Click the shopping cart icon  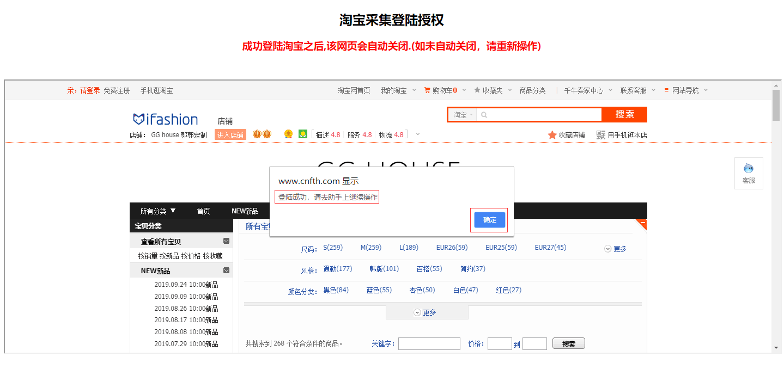[427, 90]
